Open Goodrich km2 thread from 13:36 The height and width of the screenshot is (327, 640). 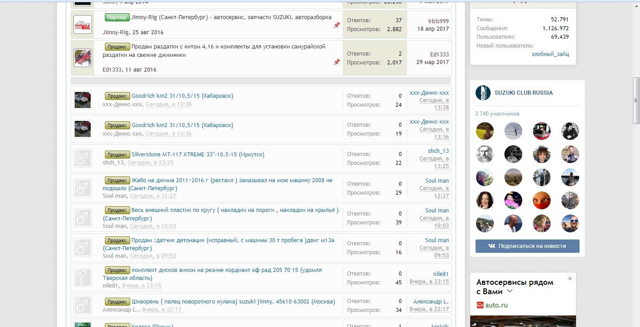click(x=182, y=125)
